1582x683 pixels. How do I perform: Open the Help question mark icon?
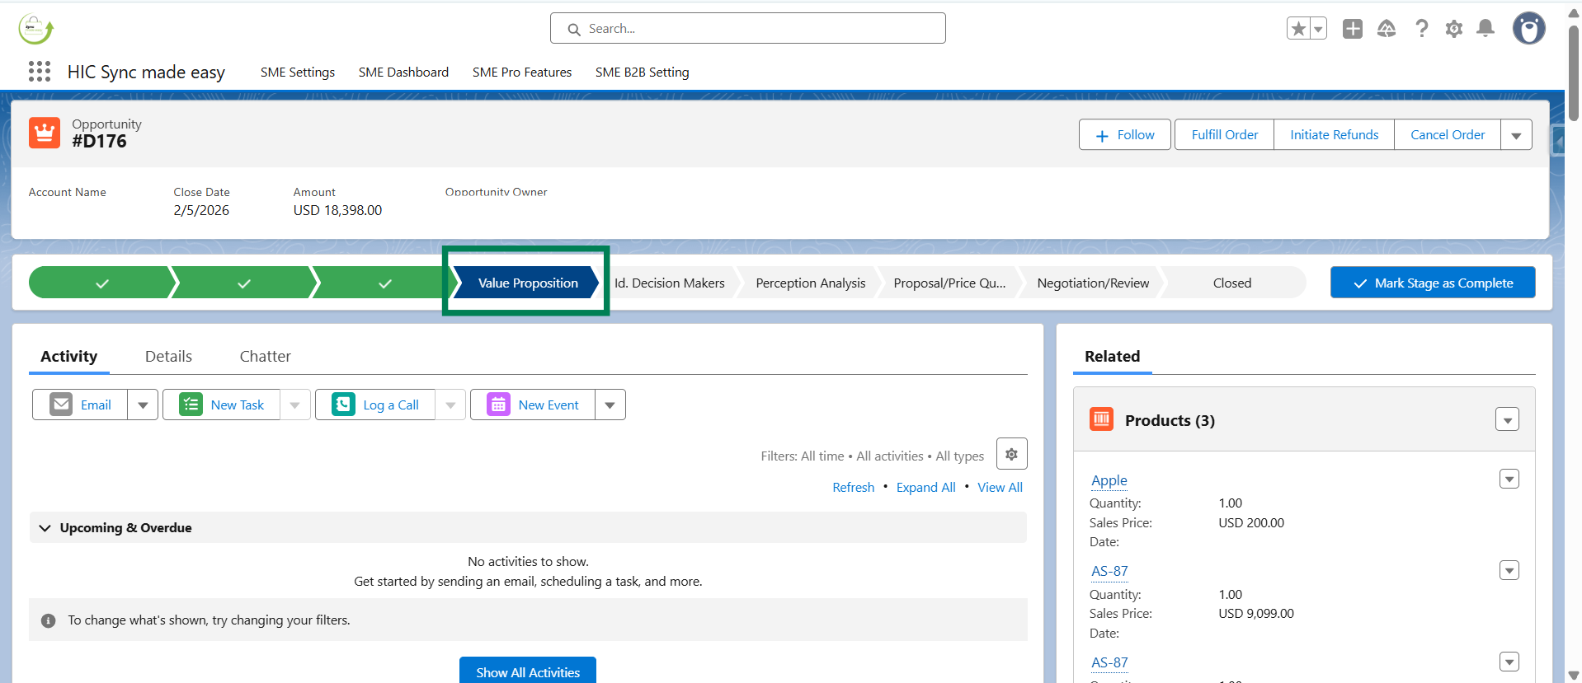(x=1421, y=29)
